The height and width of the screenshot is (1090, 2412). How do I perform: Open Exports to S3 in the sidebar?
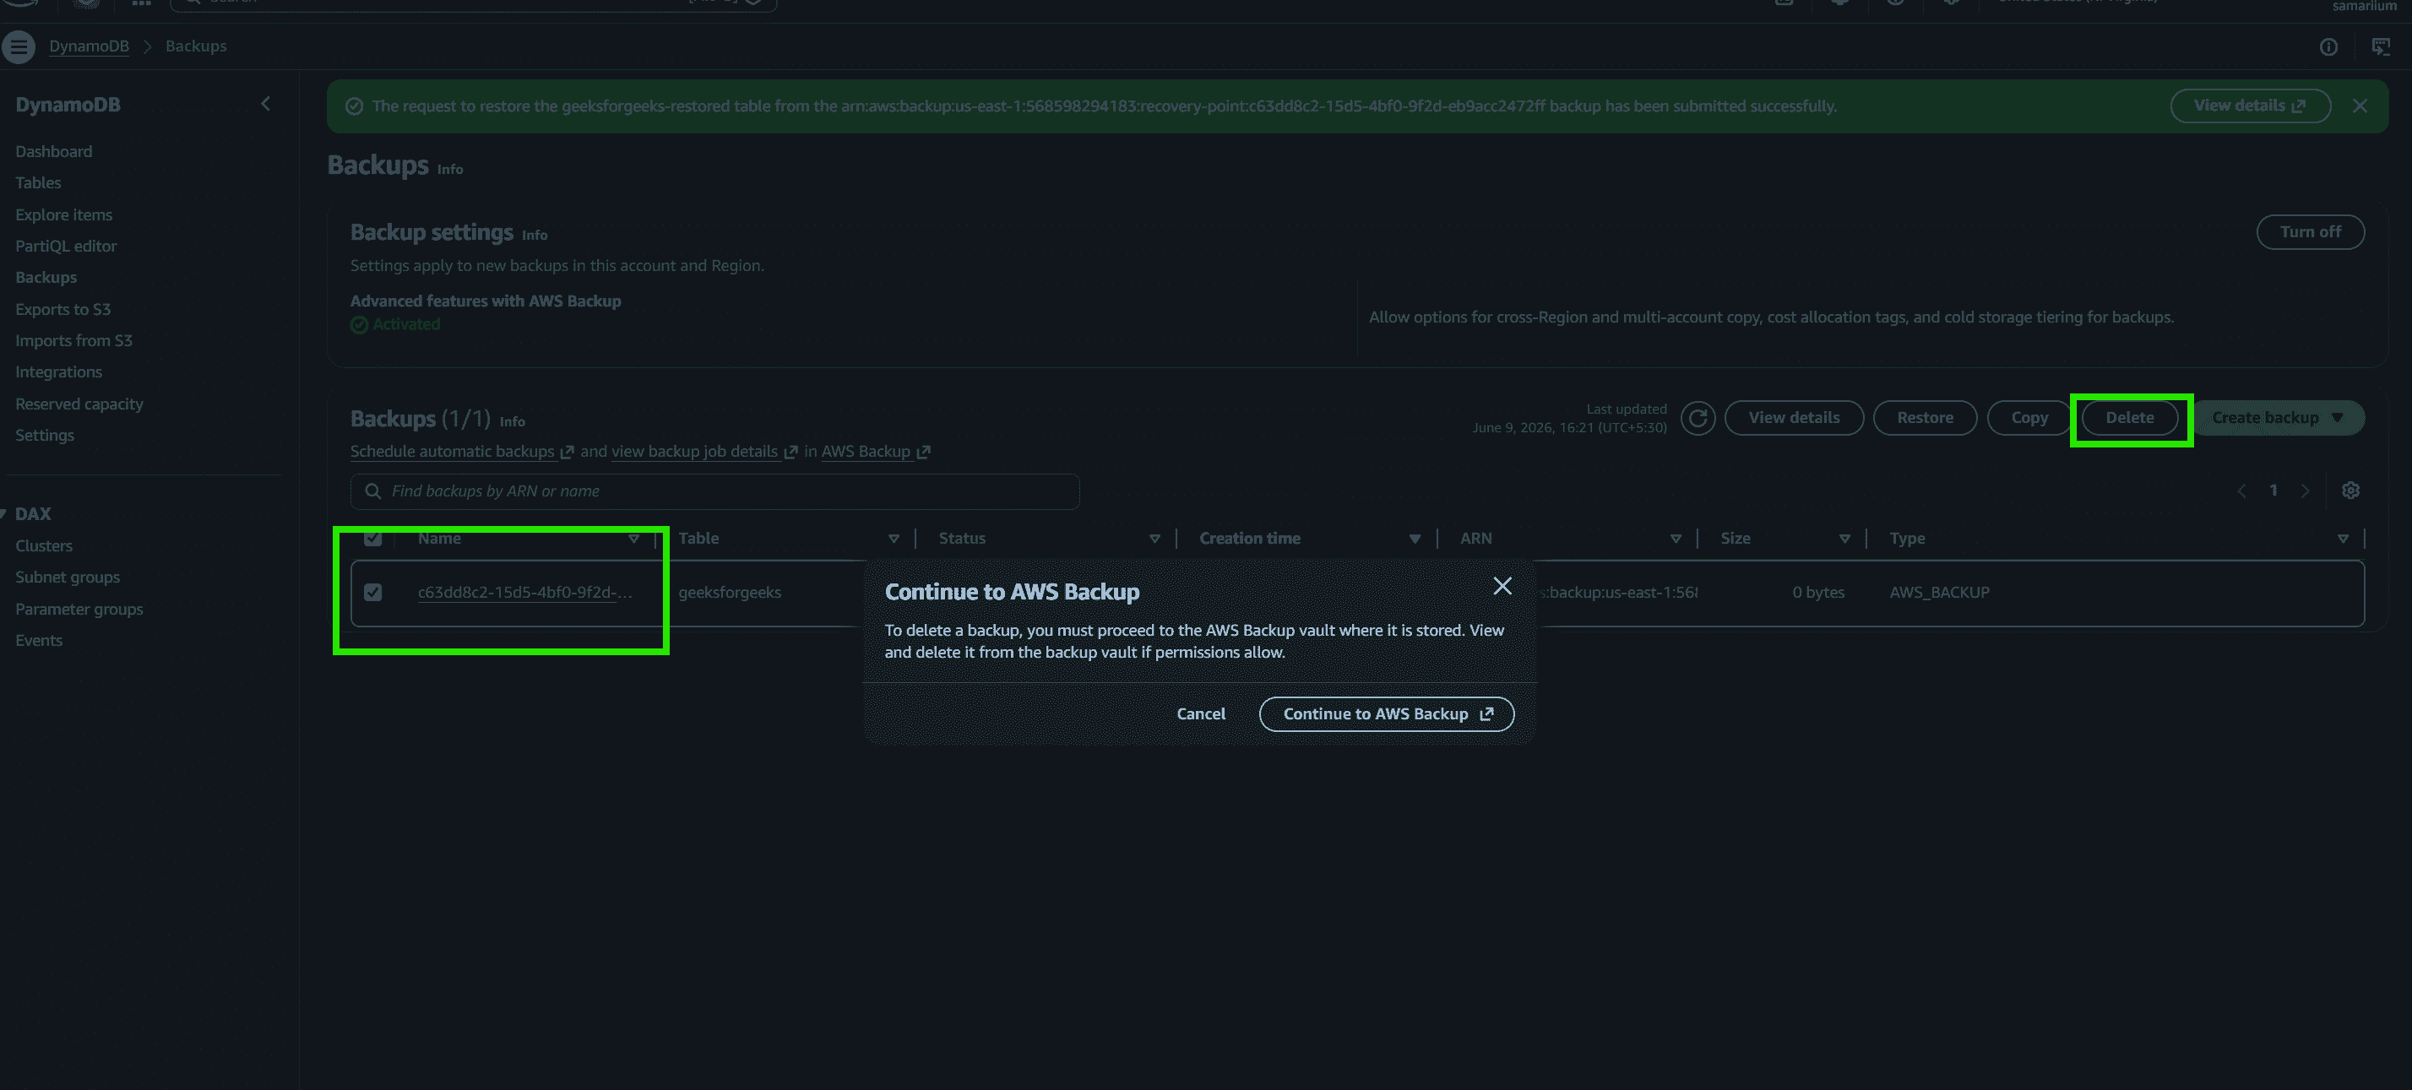(x=62, y=309)
